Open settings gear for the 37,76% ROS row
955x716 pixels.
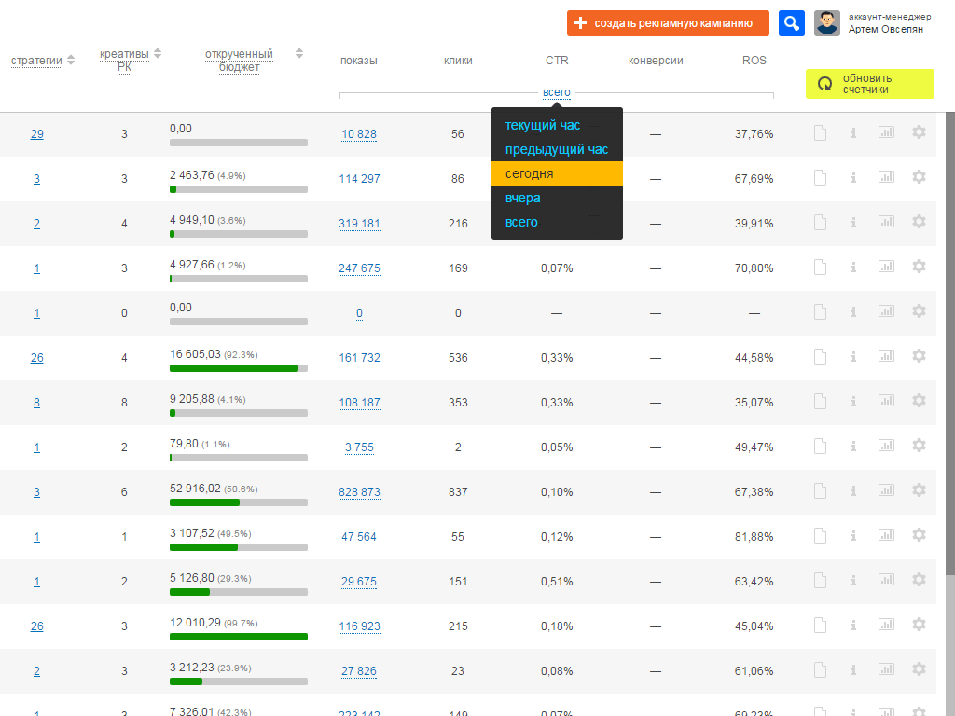coord(919,132)
